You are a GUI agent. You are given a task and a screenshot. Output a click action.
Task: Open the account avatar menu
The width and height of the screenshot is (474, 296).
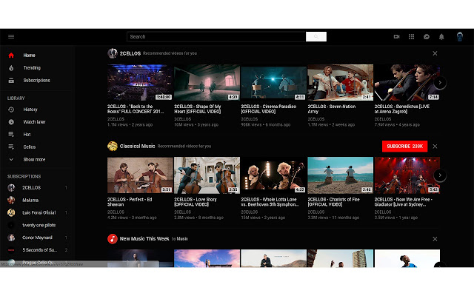(459, 36)
